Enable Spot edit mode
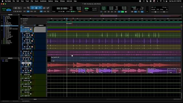Viewport: 183px width, 103px height. click(9, 9)
